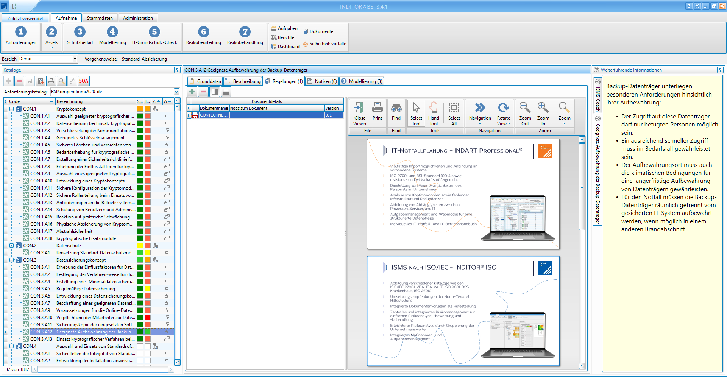Switch to the Administration tab

[138, 18]
